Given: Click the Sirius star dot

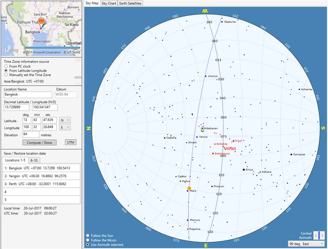Looking at the screenshot, I should click(x=244, y=170).
